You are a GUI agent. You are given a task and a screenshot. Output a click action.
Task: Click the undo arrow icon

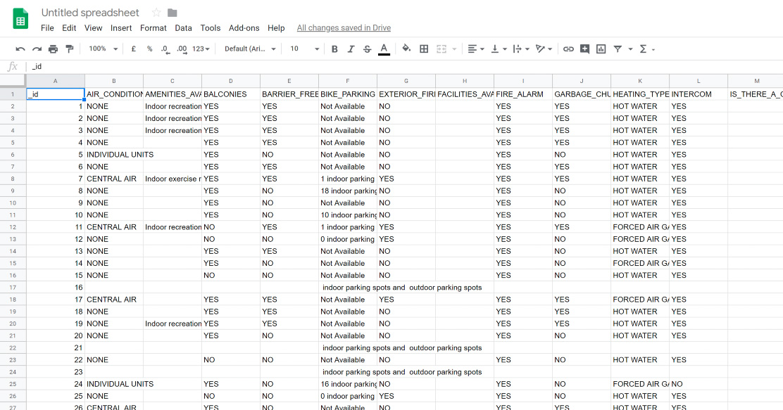20,49
